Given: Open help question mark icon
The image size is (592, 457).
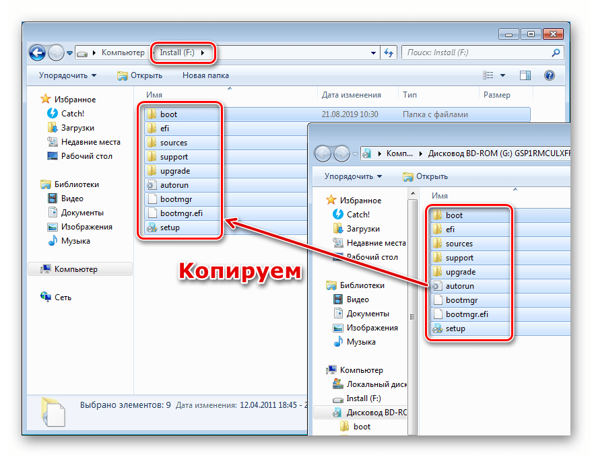Looking at the screenshot, I should coord(550,75).
